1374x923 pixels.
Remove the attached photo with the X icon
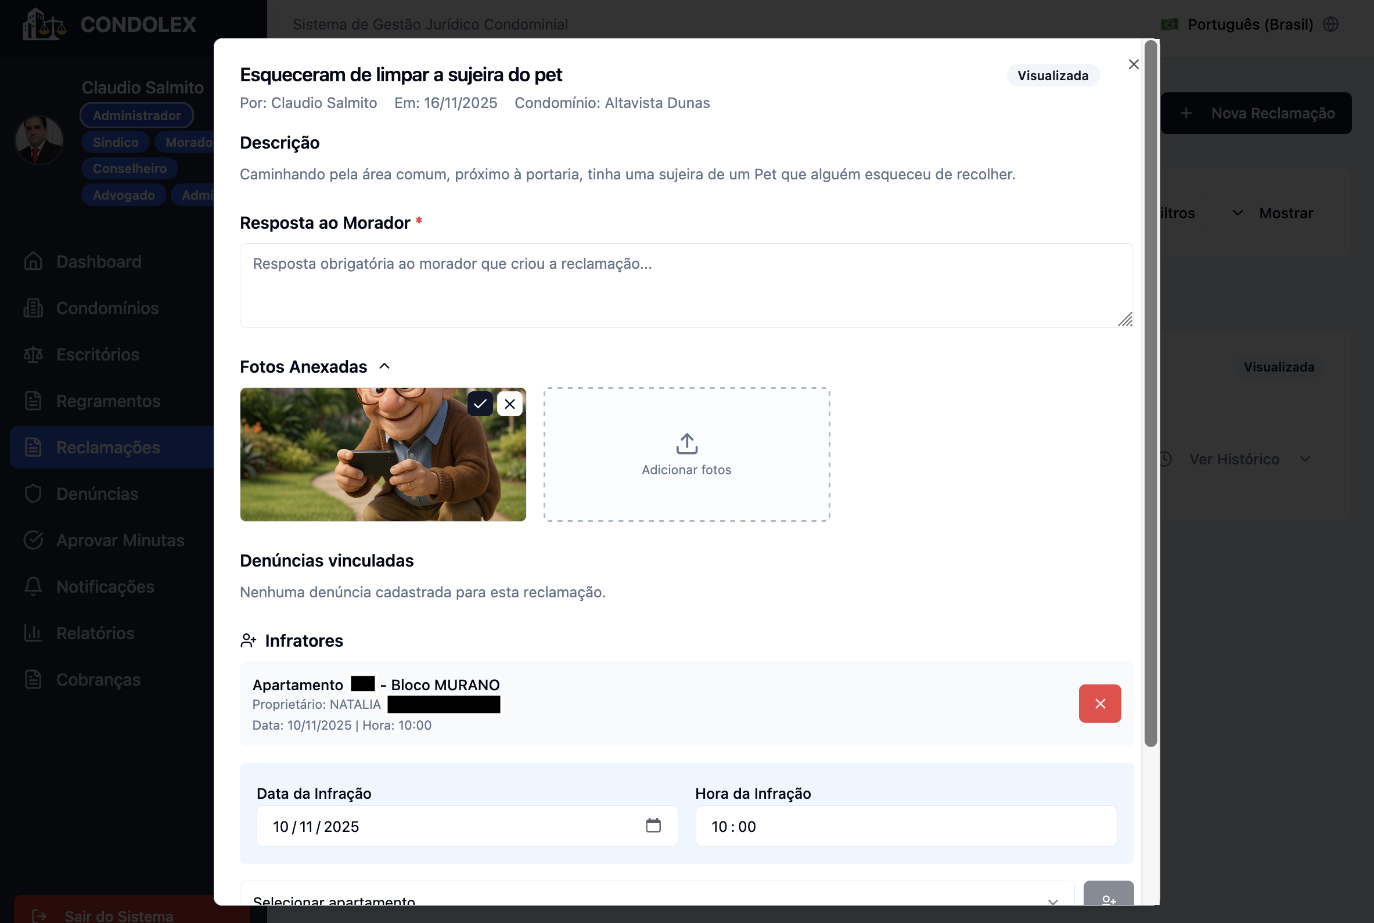[510, 404]
